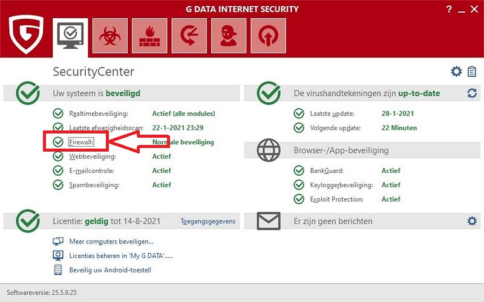Screen dimensions: 484x302
Task: Click the Android-toestel phone icon
Action: coord(58,270)
